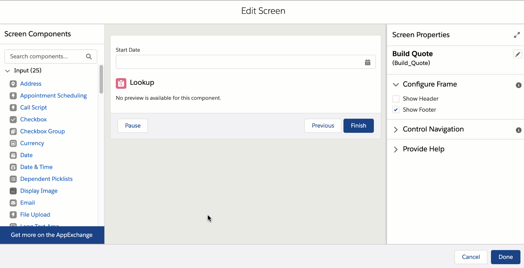524x268 pixels.
Task: Click the Checkbox component icon
Action: (x=13, y=119)
